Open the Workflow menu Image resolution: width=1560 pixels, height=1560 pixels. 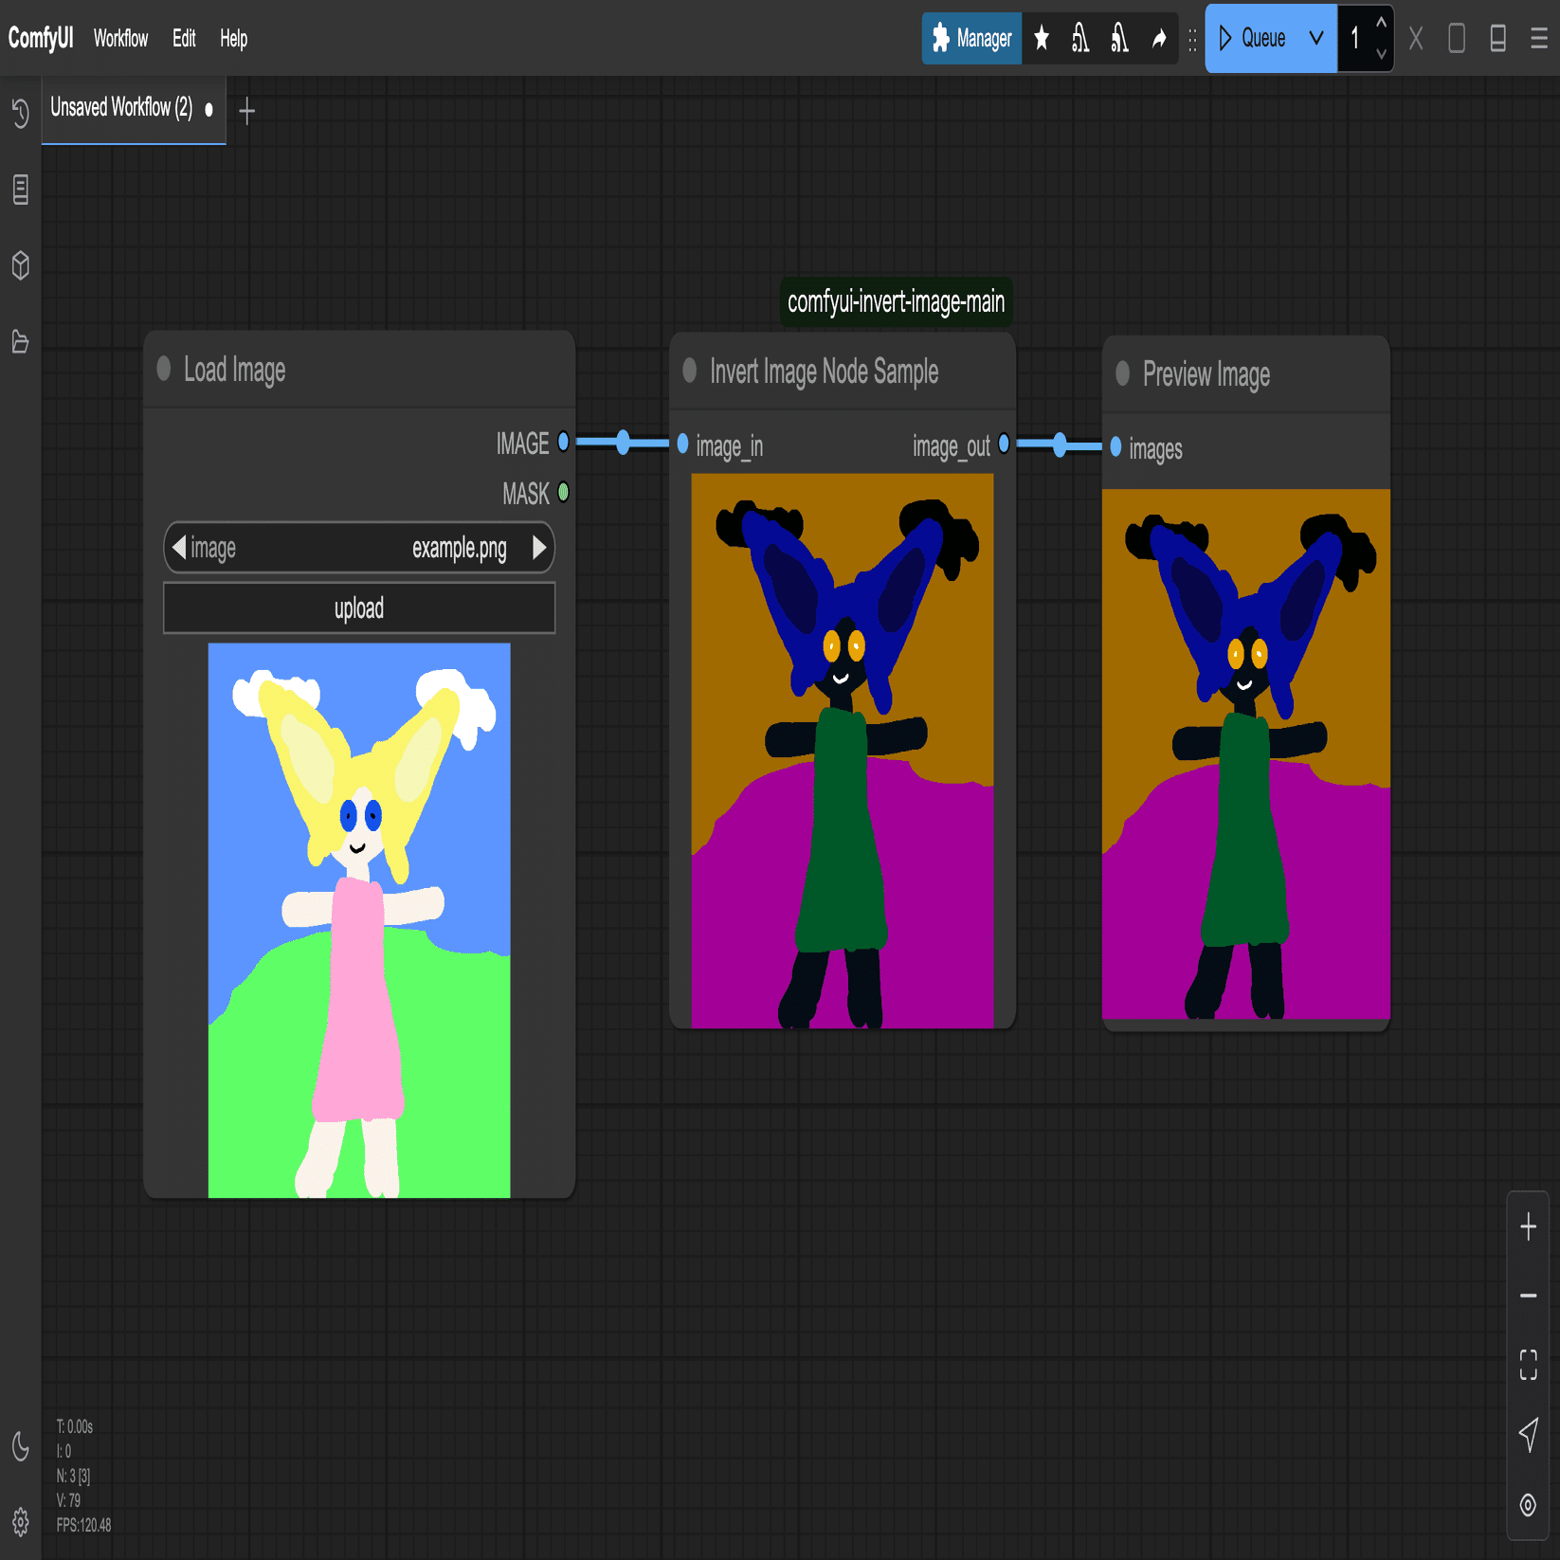120,38
